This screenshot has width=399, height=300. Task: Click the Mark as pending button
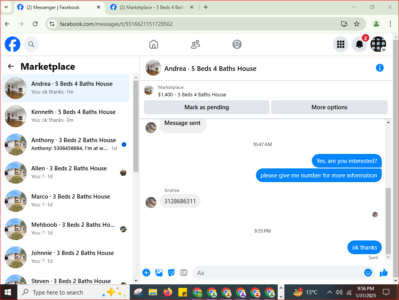[207, 107]
